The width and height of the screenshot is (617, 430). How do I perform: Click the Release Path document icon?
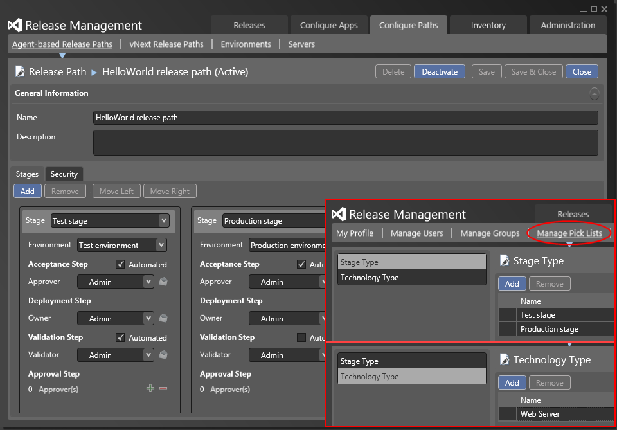coord(20,71)
